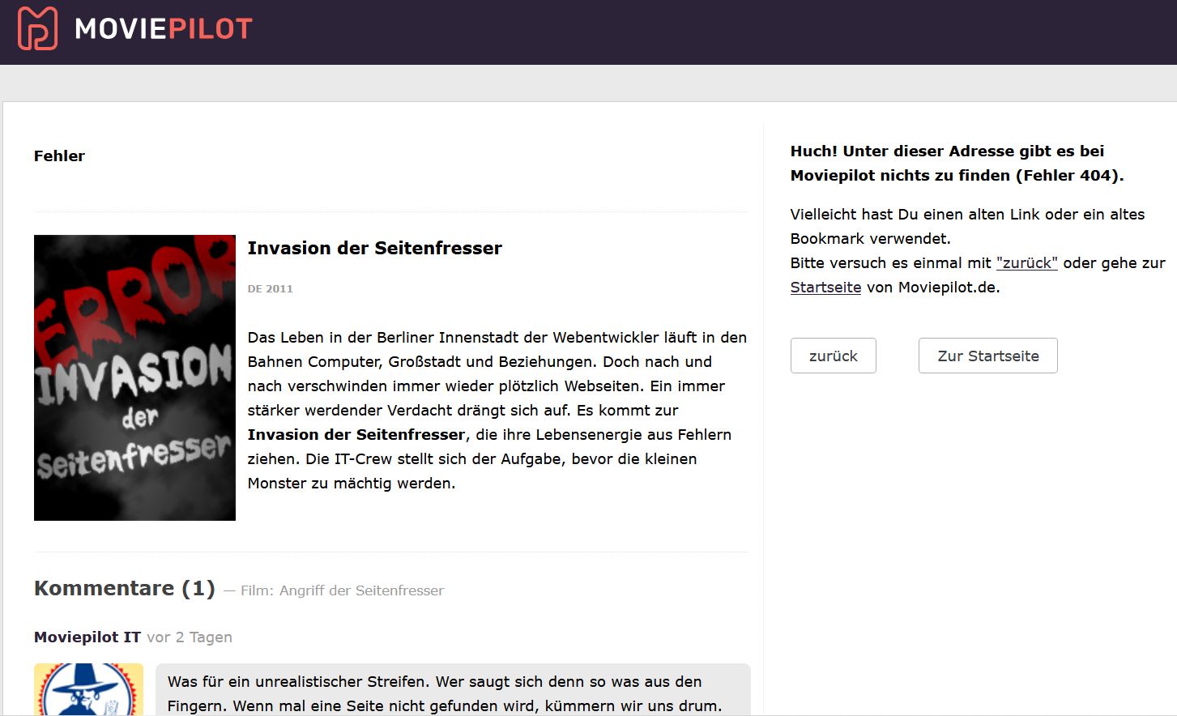This screenshot has height=716, width=1177.
Task: Click the "Zur Startseite" button
Action: point(987,356)
